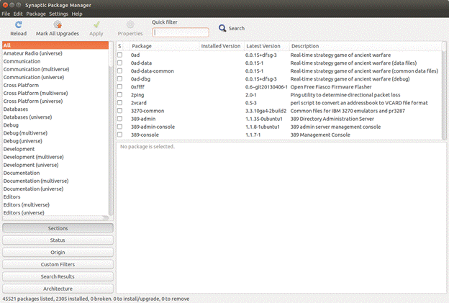Image resolution: width=449 pixels, height=303 pixels.
Task: Open the Settings menu
Action: (x=58, y=14)
